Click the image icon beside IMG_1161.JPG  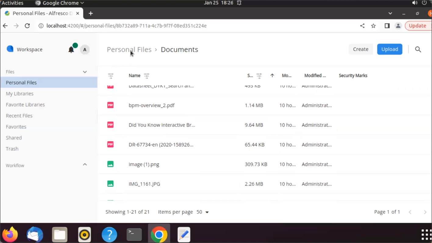click(110, 184)
